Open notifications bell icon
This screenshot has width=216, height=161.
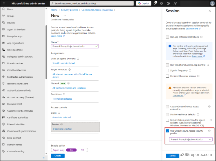(x=155, y=3)
